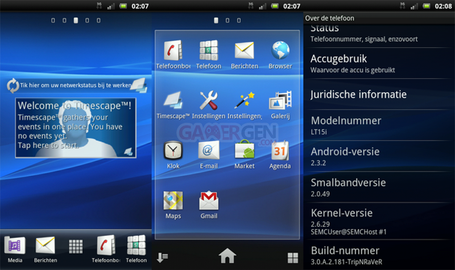Image resolution: width=455 pixels, height=270 pixels.
Task: Open Welcome to Timescape widget
Action: point(76,128)
